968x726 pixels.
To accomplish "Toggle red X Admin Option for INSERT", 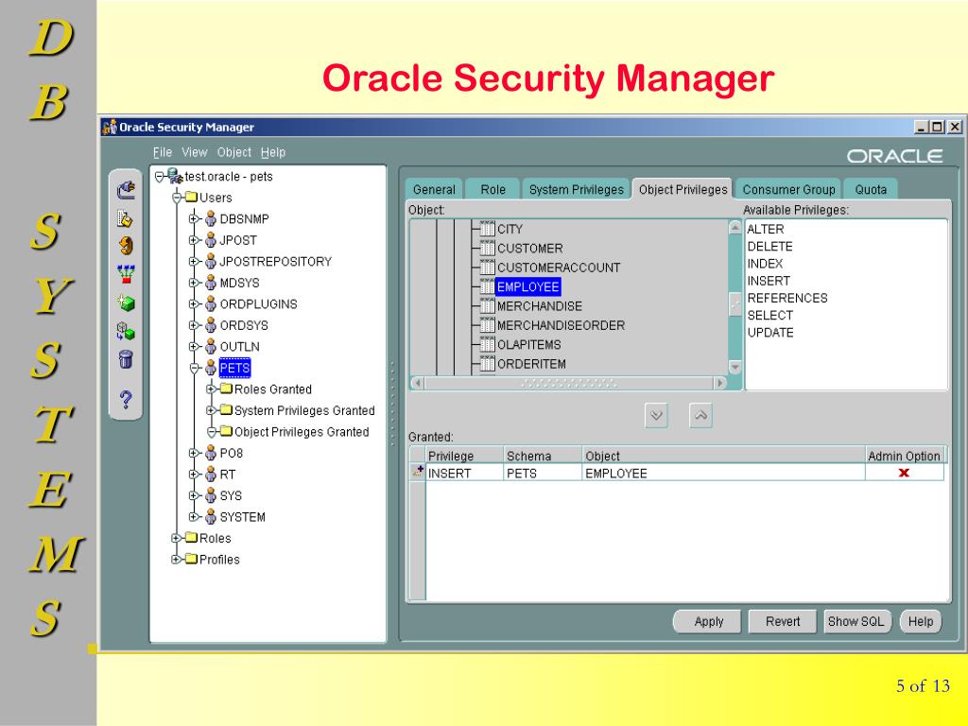I will click(x=905, y=473).
